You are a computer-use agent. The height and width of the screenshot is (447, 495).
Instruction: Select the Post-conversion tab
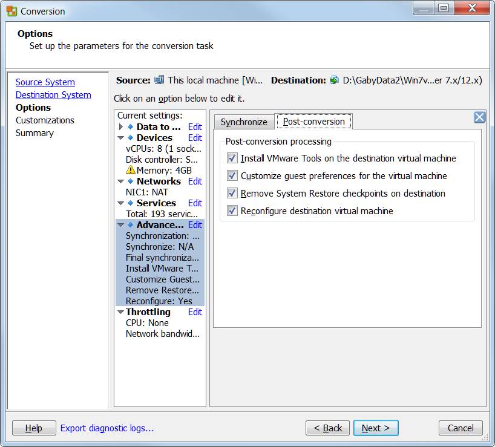point(314,122)
